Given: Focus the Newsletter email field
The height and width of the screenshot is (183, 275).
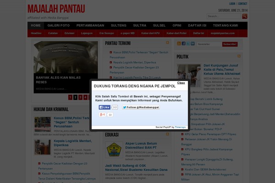Looking at the screenshot, I should coord(209,44).
